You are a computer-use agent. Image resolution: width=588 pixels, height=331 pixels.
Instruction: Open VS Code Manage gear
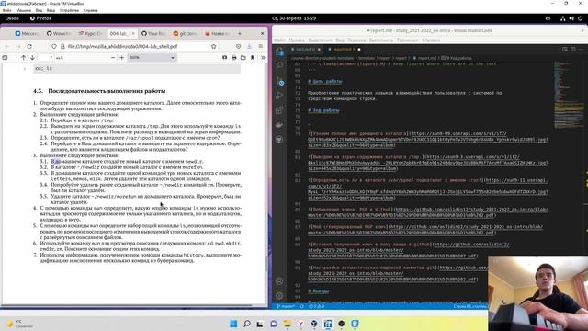[279, 296]
